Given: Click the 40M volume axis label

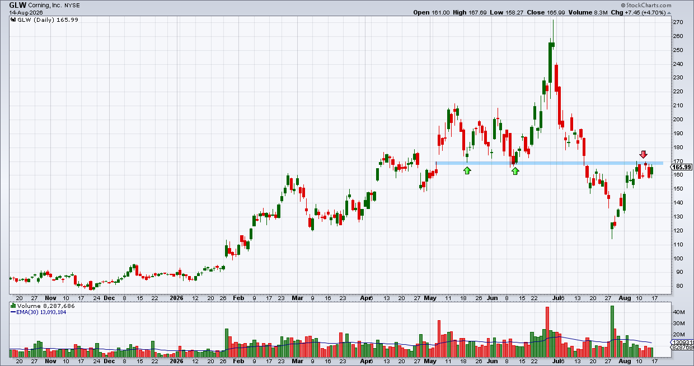Looking at the screenshot, I should click(679, 312).
